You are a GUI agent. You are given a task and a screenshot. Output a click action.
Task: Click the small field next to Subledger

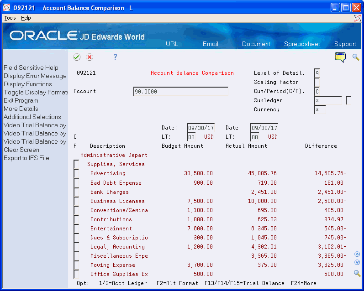(x=348, y=100)
